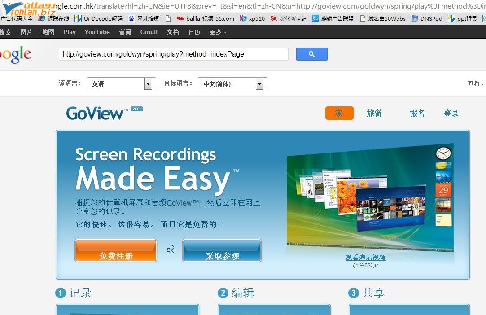Open the 域名由50Webs bookmark
The width and height of the screenshot is (486, 315).
click(x=382, y=18)
